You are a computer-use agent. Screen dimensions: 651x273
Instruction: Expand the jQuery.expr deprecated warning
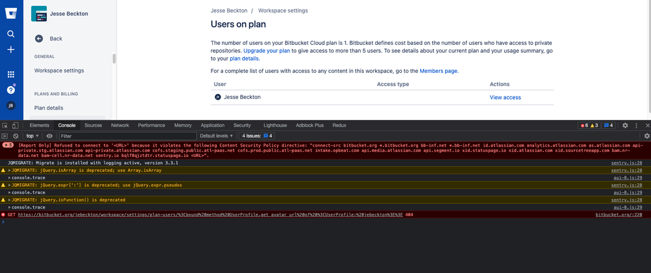[10, 185]
